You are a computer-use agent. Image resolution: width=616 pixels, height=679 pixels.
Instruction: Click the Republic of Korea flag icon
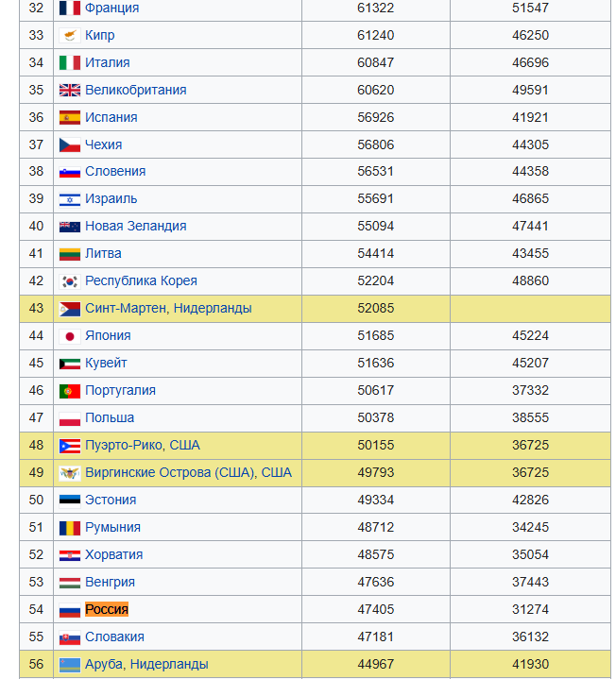(x=70, y=281)
